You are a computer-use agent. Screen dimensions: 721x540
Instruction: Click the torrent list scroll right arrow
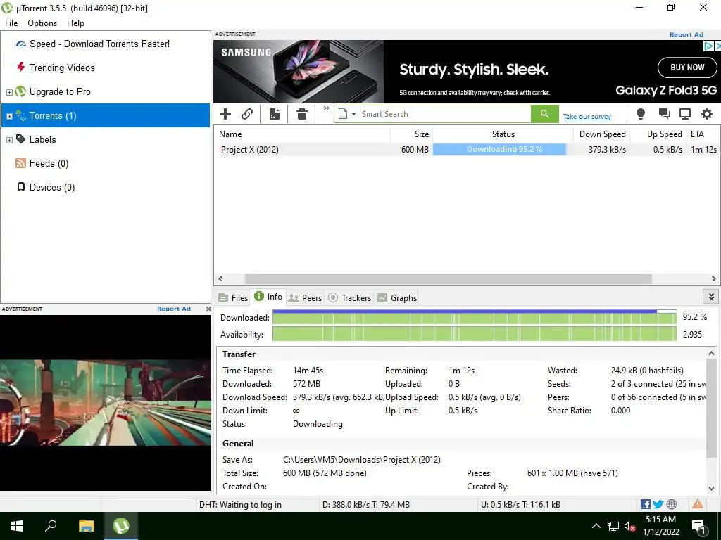click(x=714, y=278)
